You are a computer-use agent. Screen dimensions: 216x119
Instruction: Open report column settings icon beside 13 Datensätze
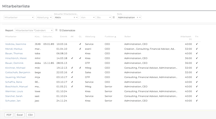pos(56,30)
